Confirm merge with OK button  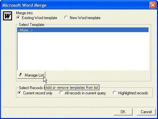click(x=123, y=112)
